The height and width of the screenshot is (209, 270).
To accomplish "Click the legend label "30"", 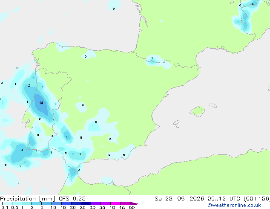I will tap(92, 207).
